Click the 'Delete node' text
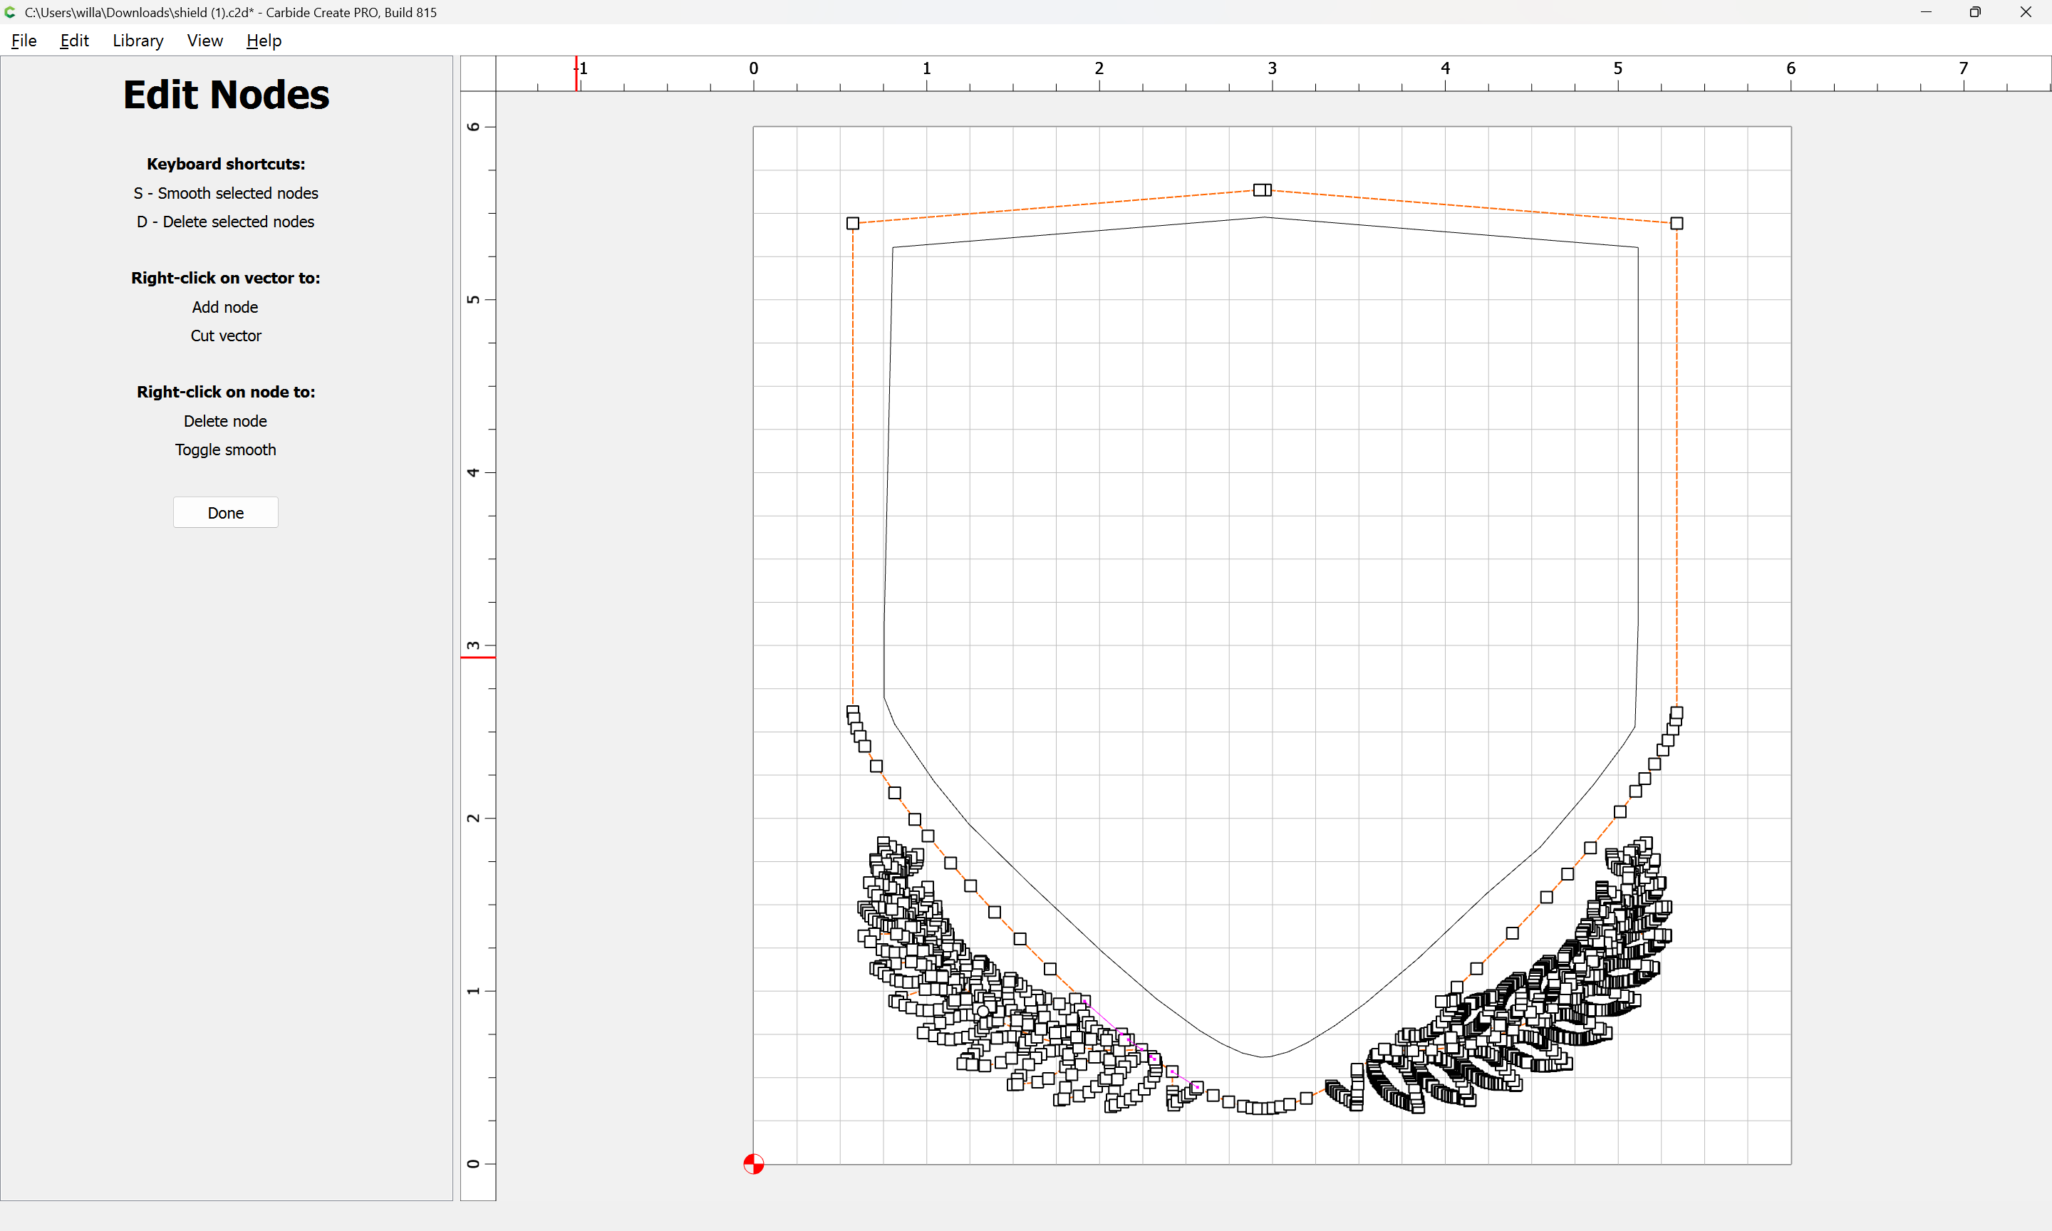 point(224,422)
